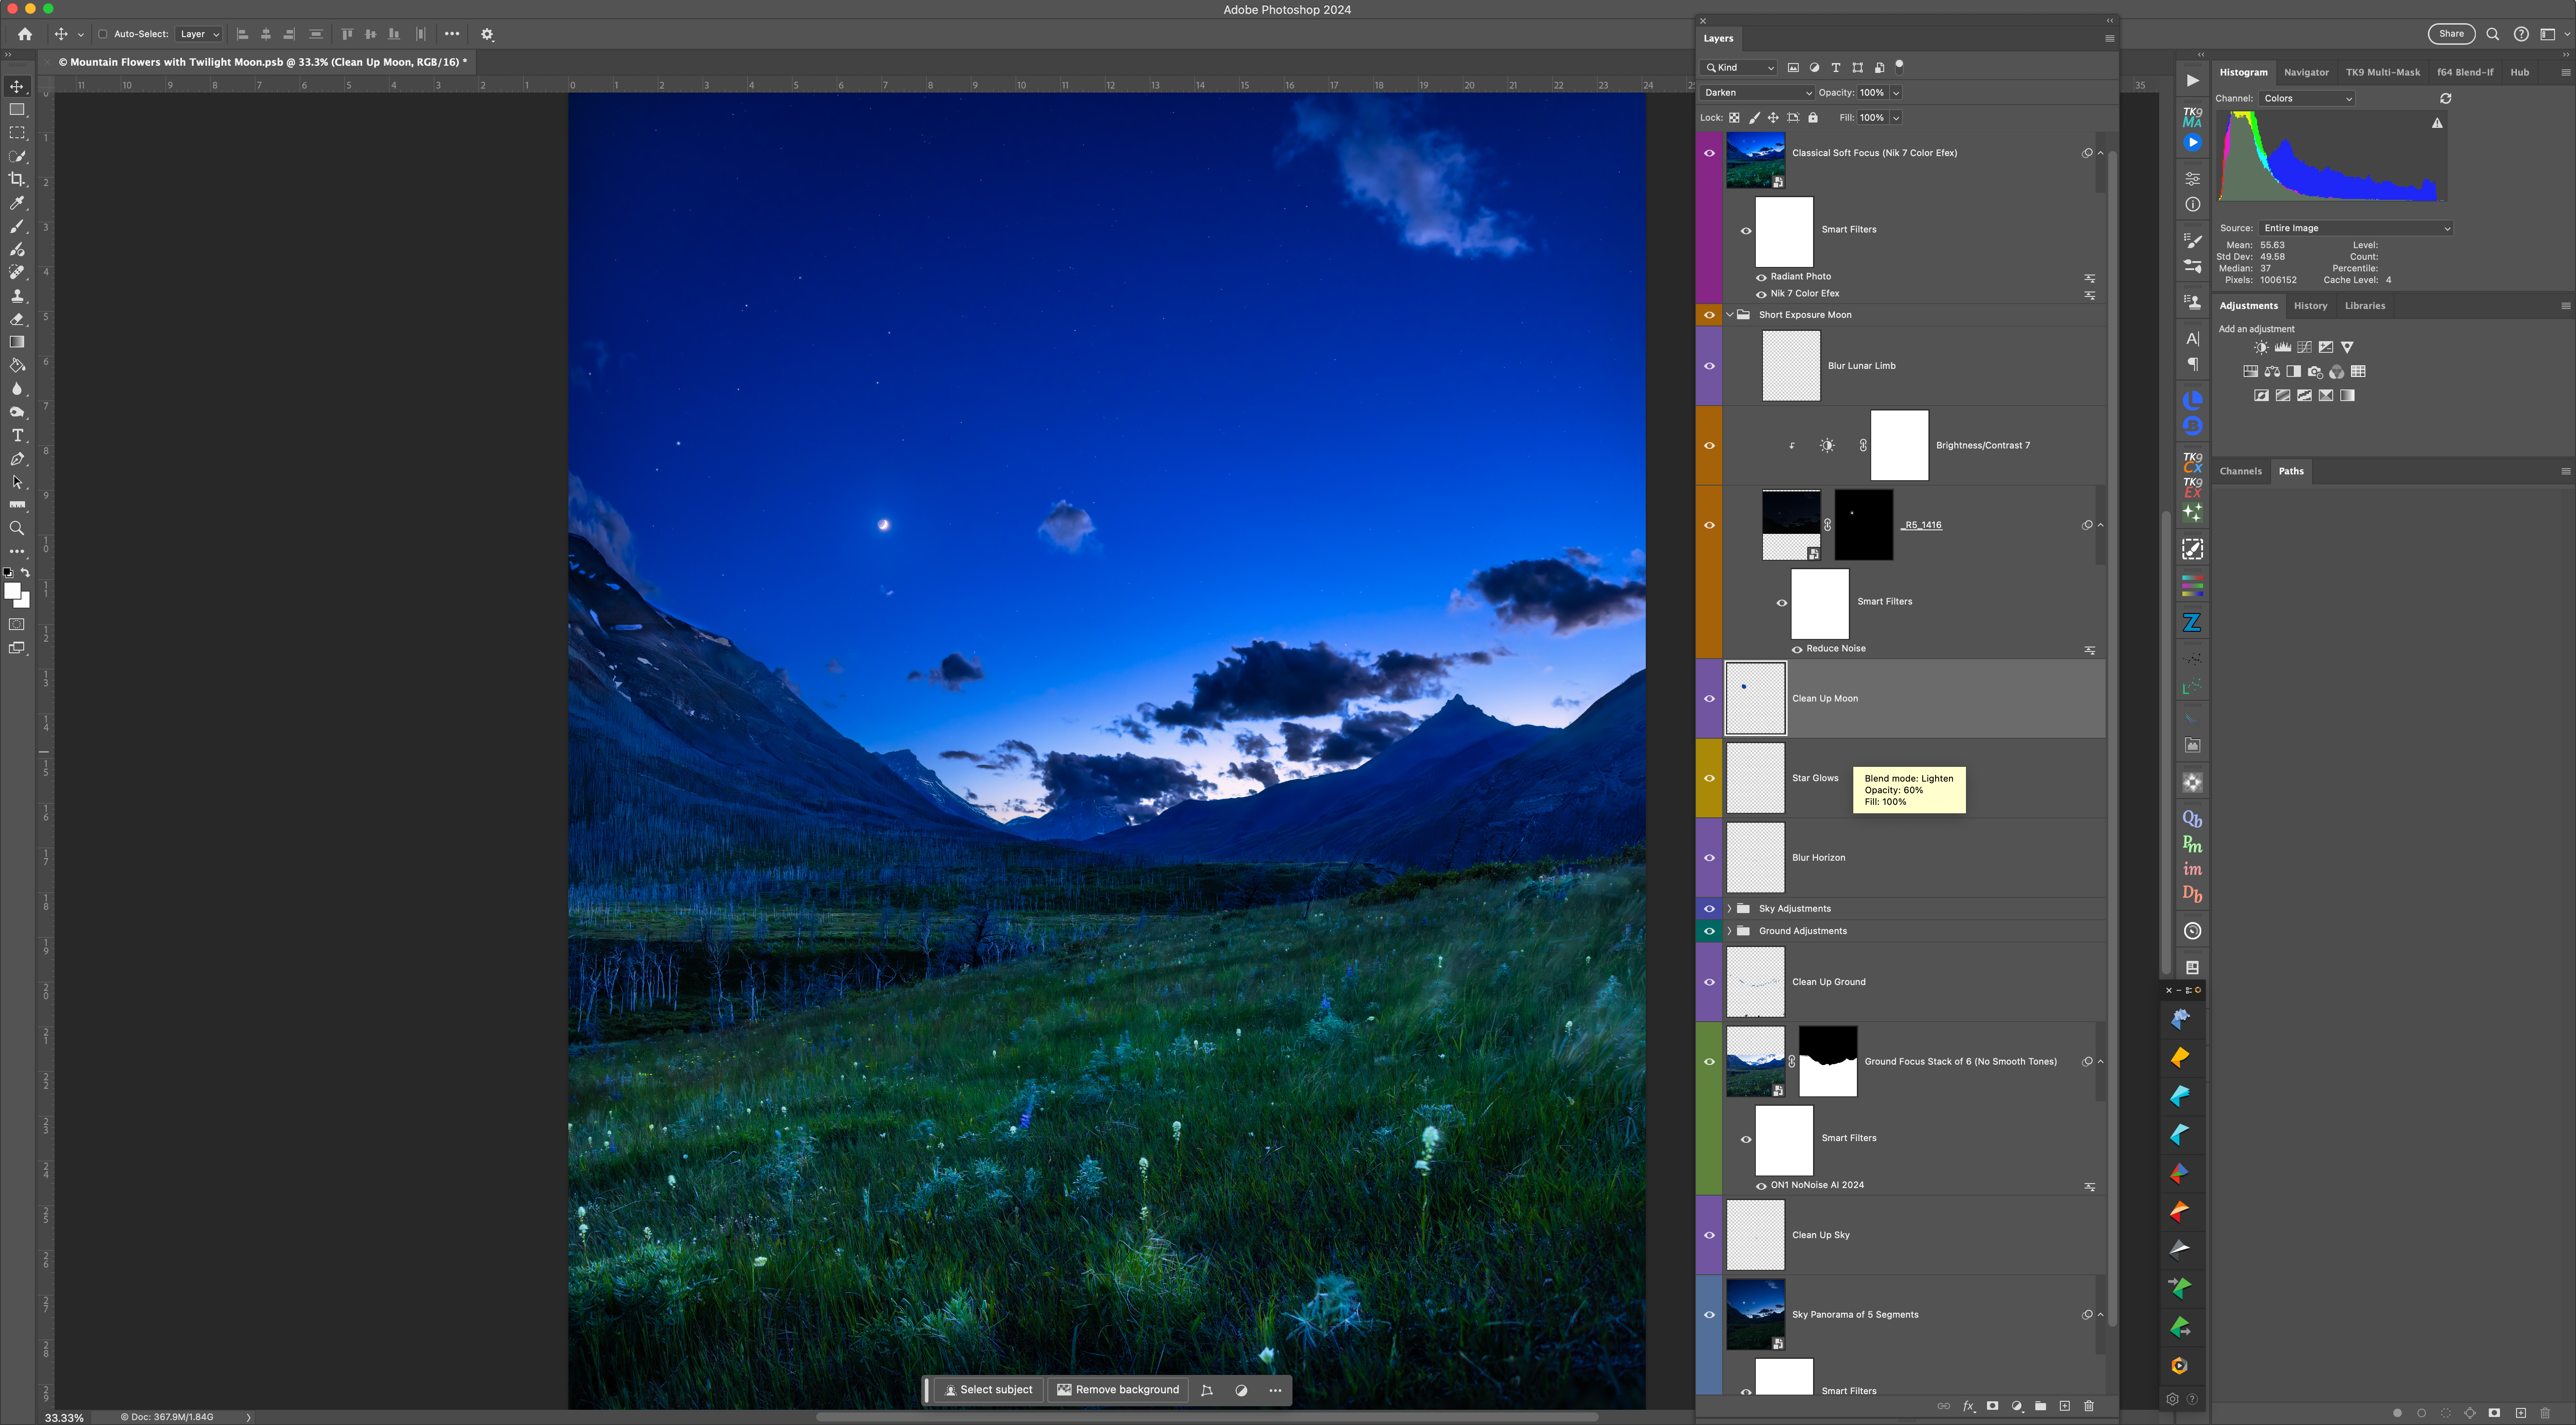Click the trash icon in Layers panel
Viewport: 2576px width, 1425px height.
2088,1406
